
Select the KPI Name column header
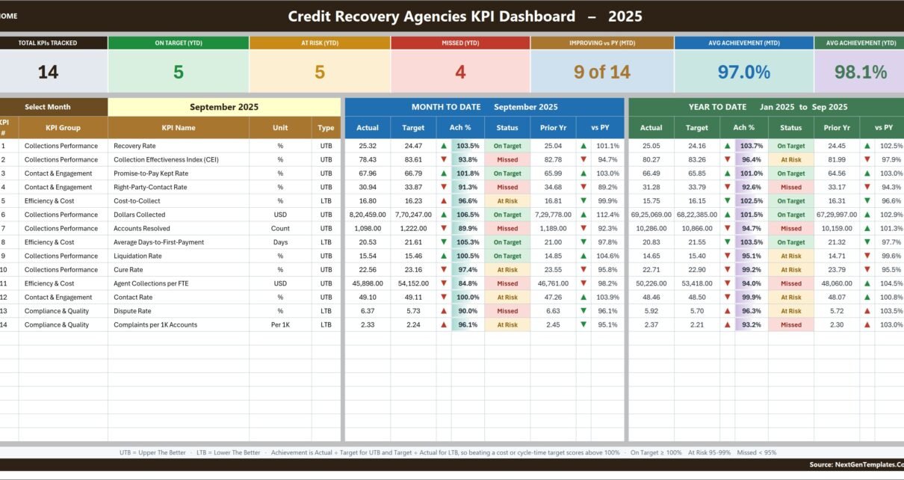179,127
